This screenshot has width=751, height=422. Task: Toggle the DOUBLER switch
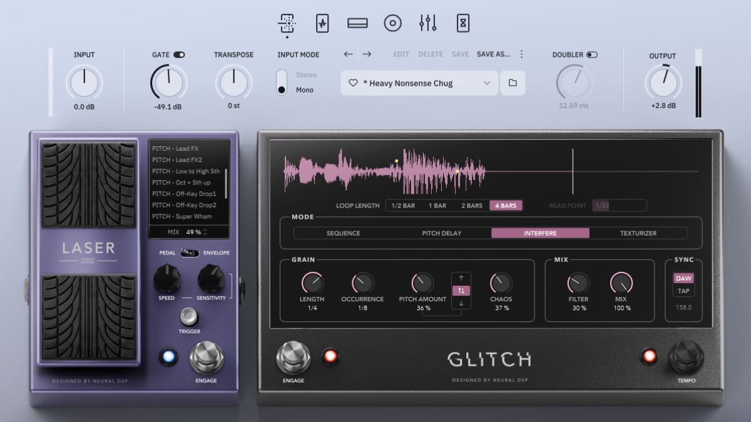[591, 55]
